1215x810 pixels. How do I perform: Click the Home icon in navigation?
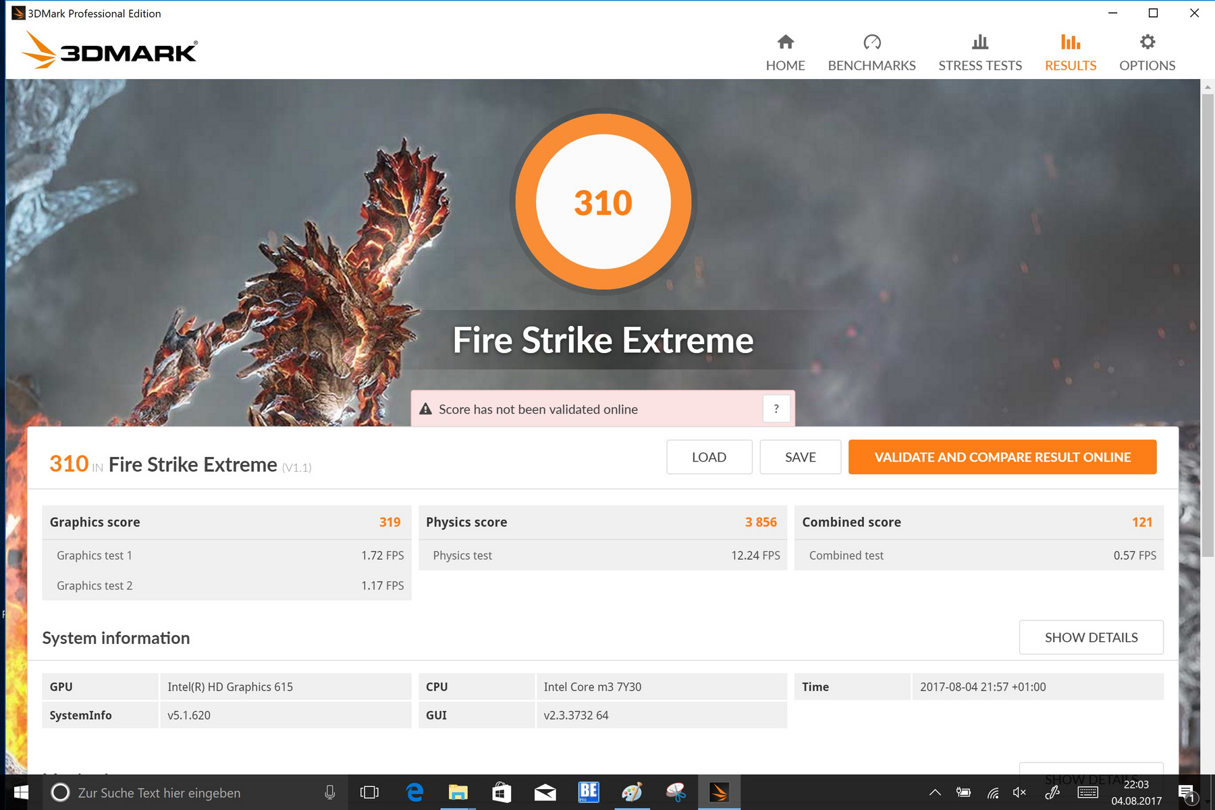pyautogui.click(x=785, y=43)
